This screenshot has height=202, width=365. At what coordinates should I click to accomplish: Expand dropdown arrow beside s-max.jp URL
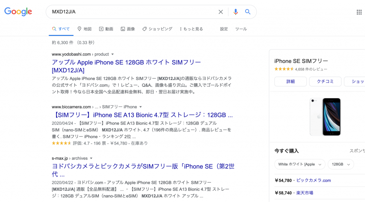point(91,158)
